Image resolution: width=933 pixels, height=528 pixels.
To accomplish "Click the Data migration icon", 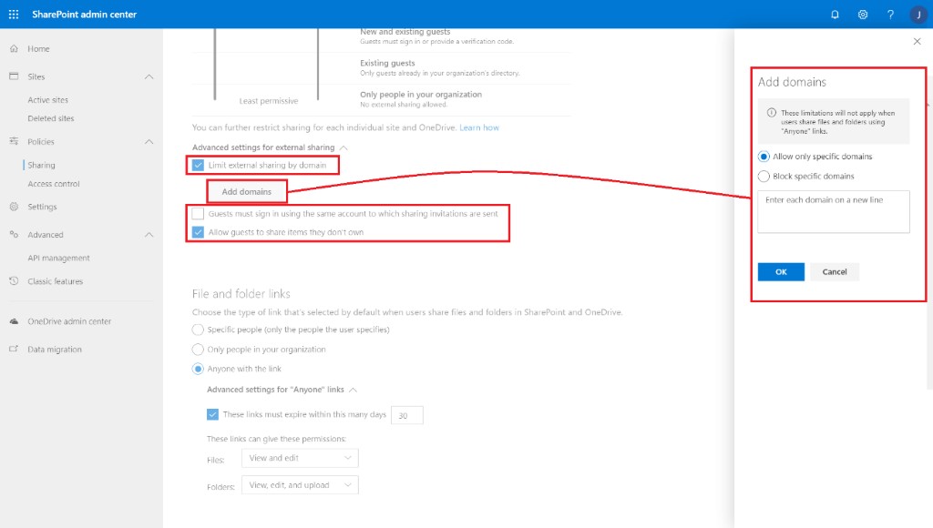I will pyautogui.click(x=14, y=350).
